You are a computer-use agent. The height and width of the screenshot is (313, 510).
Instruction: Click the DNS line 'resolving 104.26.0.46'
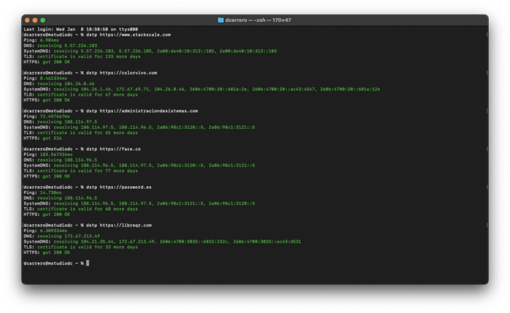pyautogui.click(x=67, y=83)
